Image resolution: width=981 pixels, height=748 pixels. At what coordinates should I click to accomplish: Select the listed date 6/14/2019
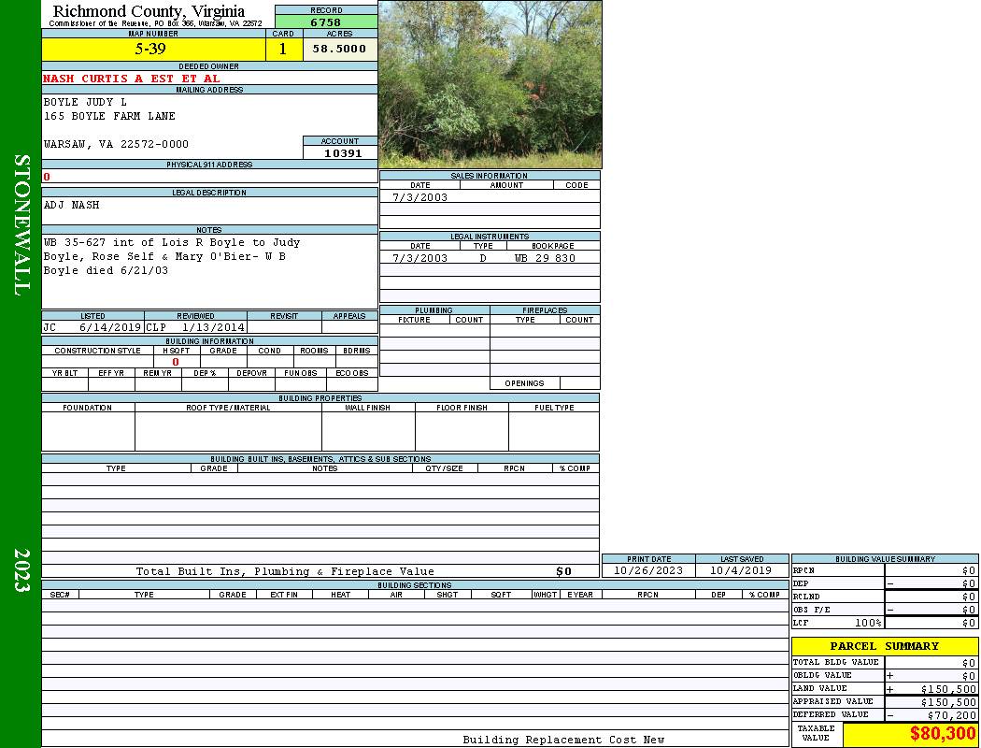click(109, 328)
